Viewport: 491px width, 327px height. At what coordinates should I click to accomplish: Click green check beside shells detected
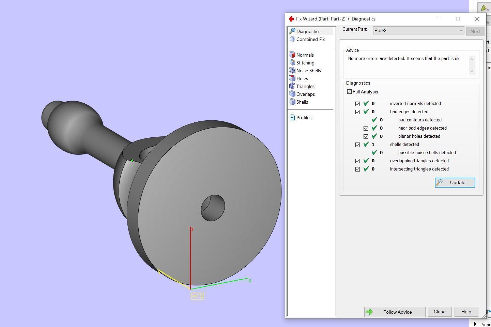pos(366,144)
